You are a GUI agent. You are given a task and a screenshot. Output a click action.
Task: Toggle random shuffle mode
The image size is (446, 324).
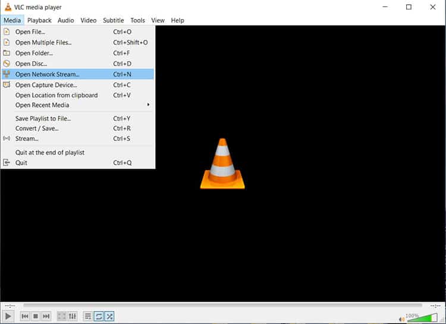(x=109, y=316)
